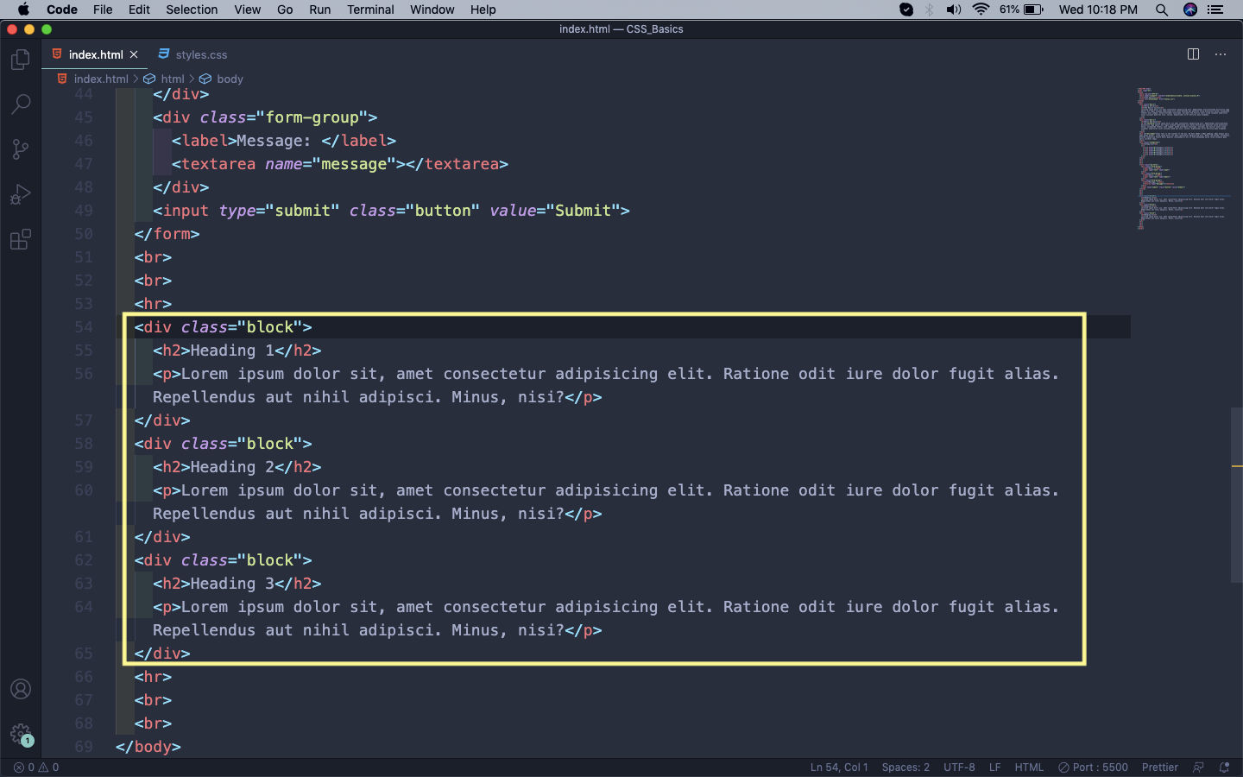Screen dimensions: 1243x777
Task: Click the volume icon in menu bar
Action: [x=954, y=9]
